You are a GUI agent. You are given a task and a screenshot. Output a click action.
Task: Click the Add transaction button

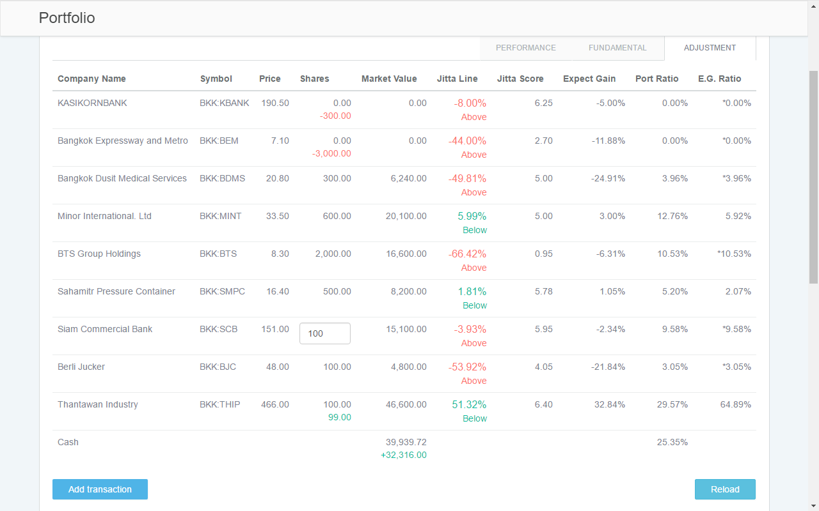100,489
